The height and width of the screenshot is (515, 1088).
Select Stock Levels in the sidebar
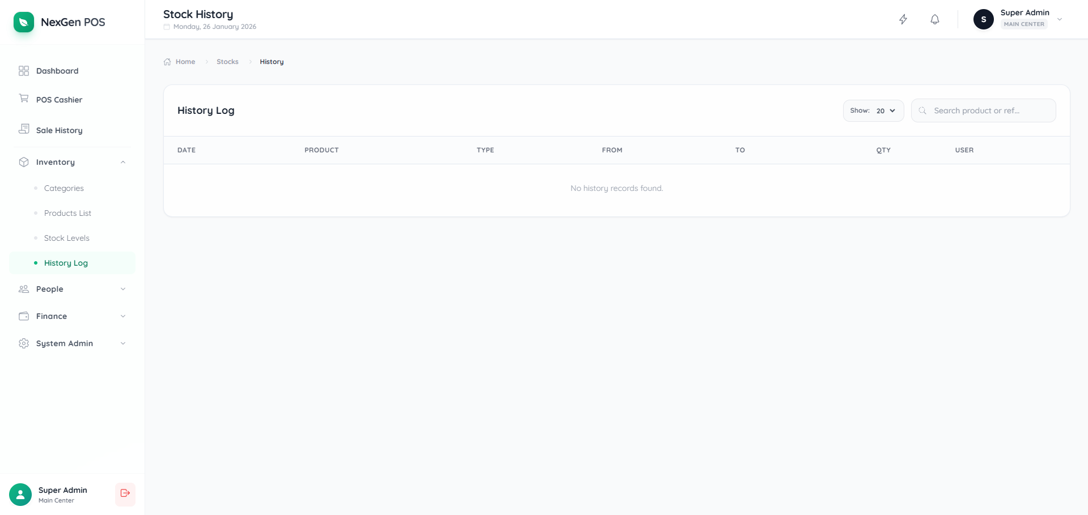[67, 237]
